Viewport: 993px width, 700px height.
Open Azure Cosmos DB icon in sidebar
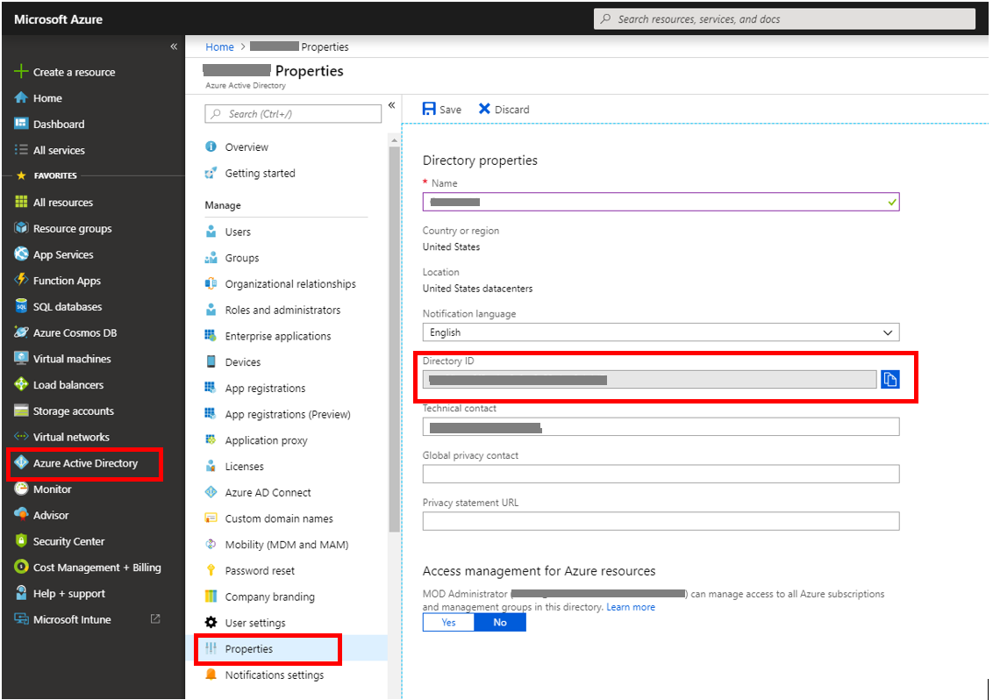tap(22, 332)
